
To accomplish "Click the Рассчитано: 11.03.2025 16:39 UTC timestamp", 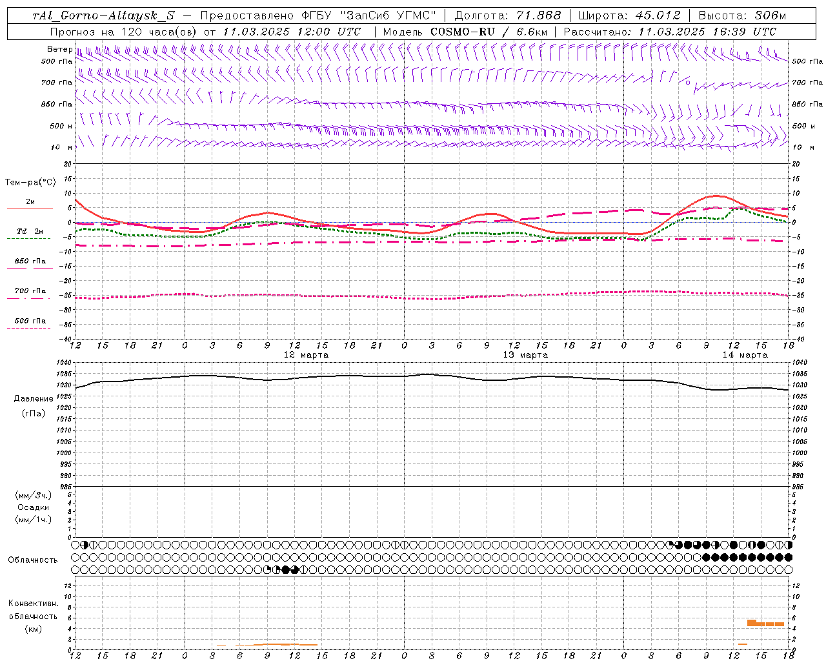I will 670,32.
